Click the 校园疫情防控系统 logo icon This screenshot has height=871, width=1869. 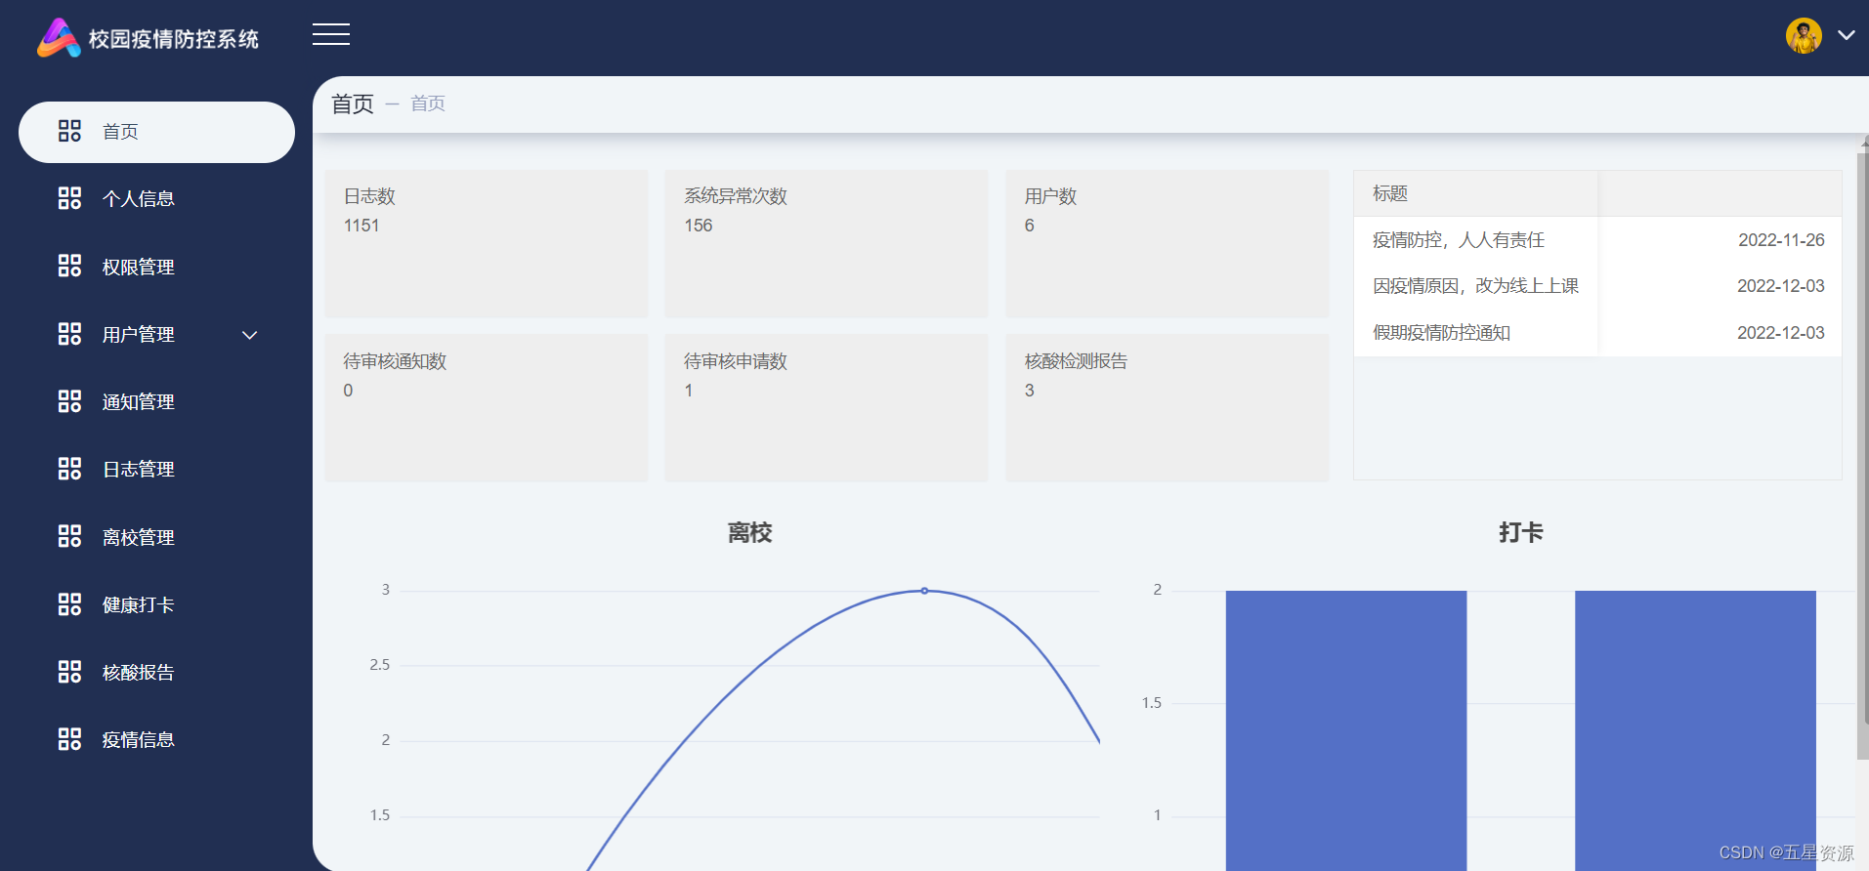tap(59, 38)
